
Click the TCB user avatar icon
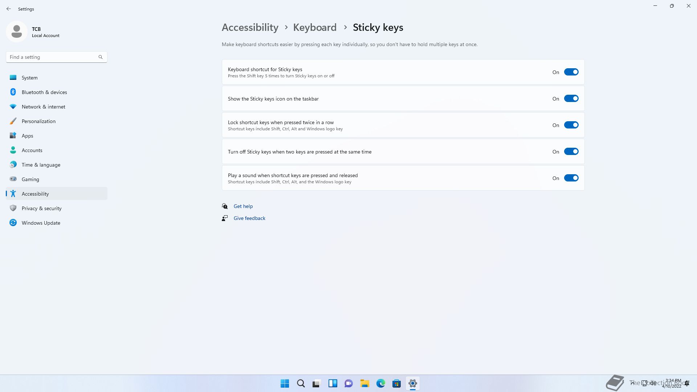(x=17, y=32)
